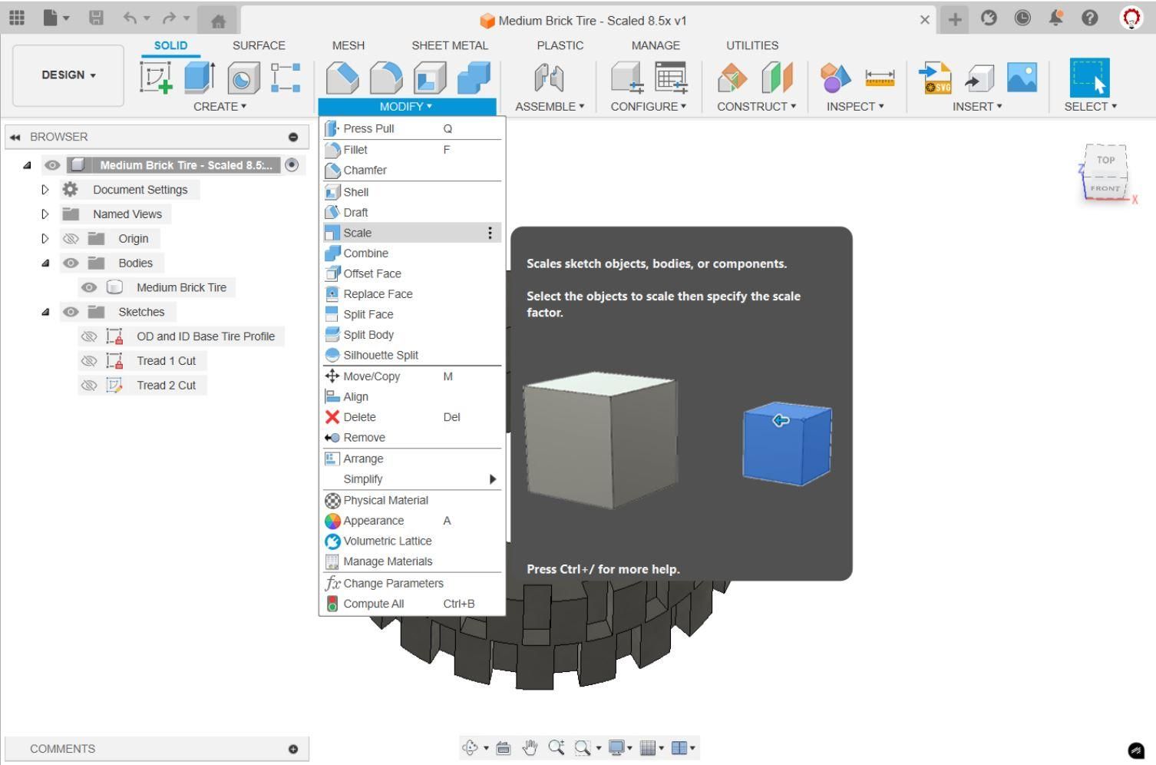Click the FRONT face of the ViewCube
1156x765 pixels.
1105,188
